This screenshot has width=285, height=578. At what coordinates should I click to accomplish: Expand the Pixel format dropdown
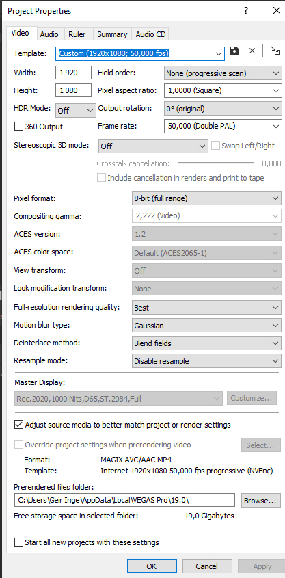click(206, 198)
